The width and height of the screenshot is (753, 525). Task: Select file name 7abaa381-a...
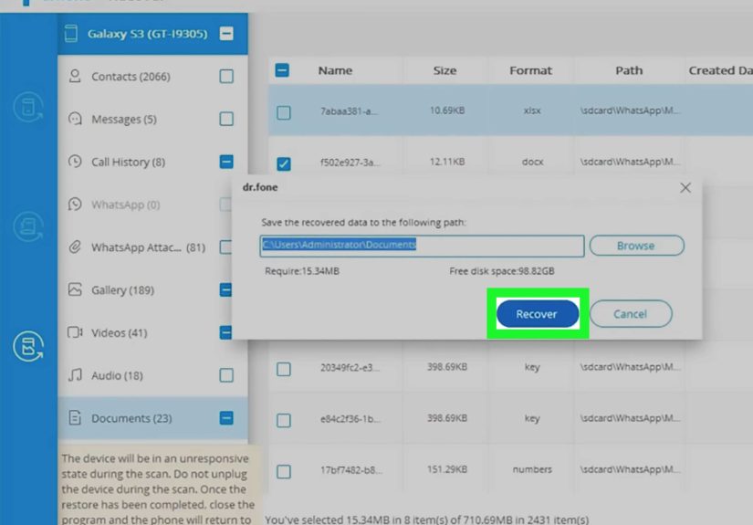coord(350,111)
